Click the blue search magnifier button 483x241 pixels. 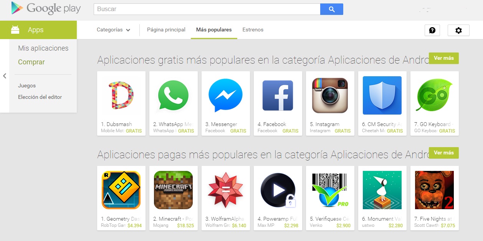click(332, 9)
